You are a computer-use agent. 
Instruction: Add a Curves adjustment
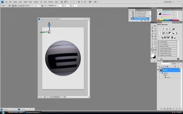tap(170, 29)
